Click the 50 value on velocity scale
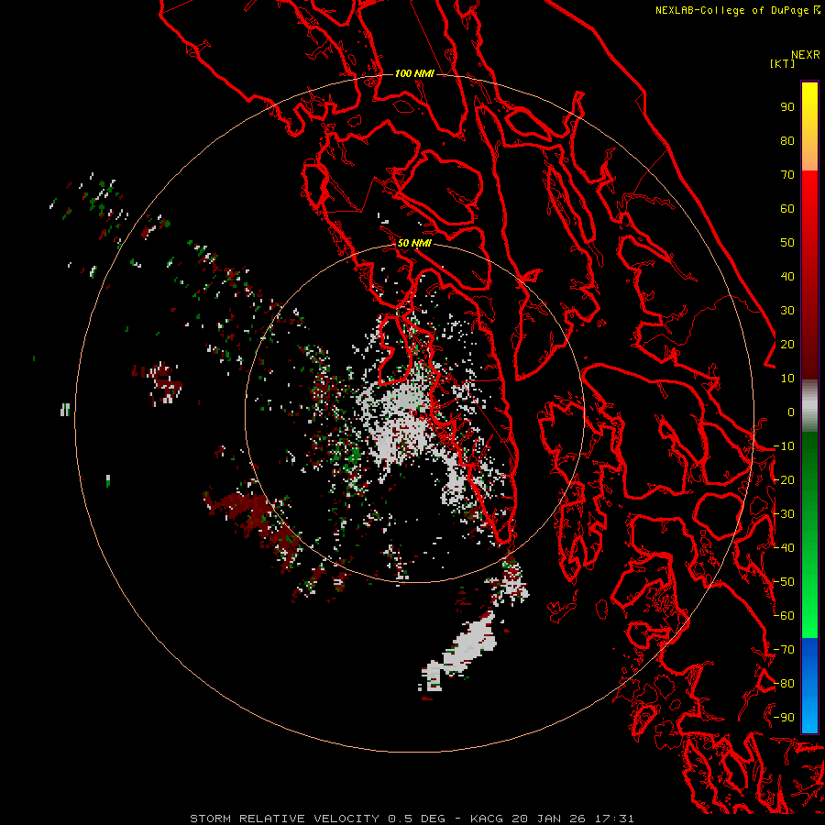The height and width of the screenshot is (825, 825). (787, 243)
